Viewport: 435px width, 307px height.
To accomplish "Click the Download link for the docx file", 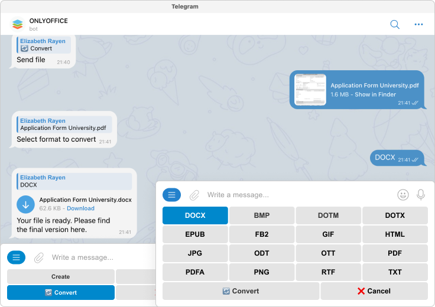I will coord(80,208).
